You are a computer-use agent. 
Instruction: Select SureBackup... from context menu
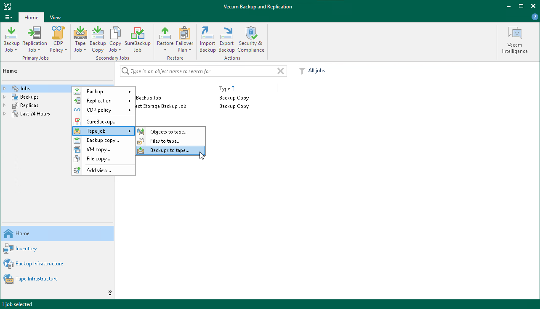(x=104, y=122)
